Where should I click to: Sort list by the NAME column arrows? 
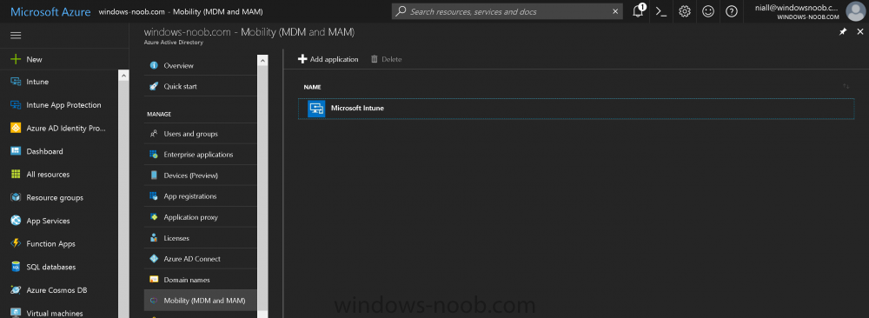coord(846,86)
